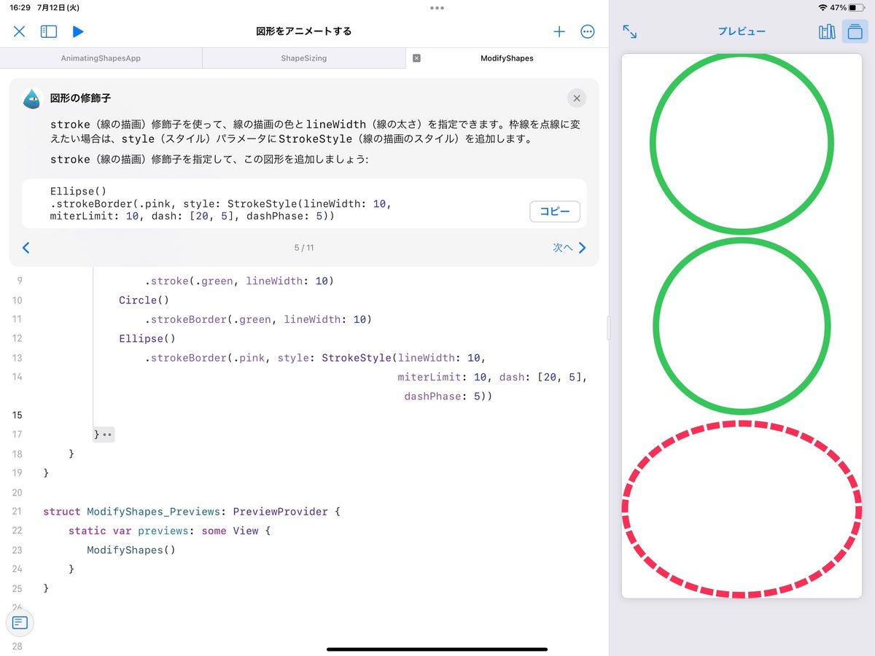875x656 pixels.
Task: Advance with the 次へ button
Action: click(569, 248)
